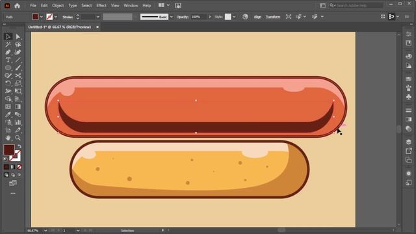Image resolution: width=416 pixels, height=234 pixels.
Task: Select the Paintbrush tool
Action: tap(18, 68)
